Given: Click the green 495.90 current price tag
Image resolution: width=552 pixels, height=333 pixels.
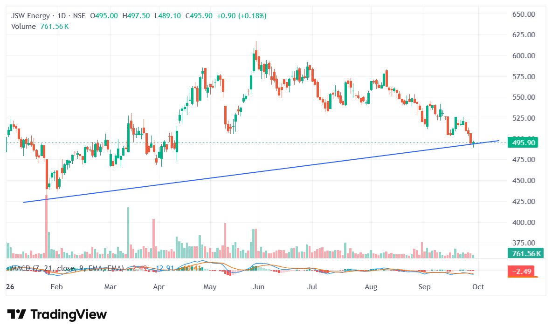Looking at the screenshot, I should click(523, 143).
